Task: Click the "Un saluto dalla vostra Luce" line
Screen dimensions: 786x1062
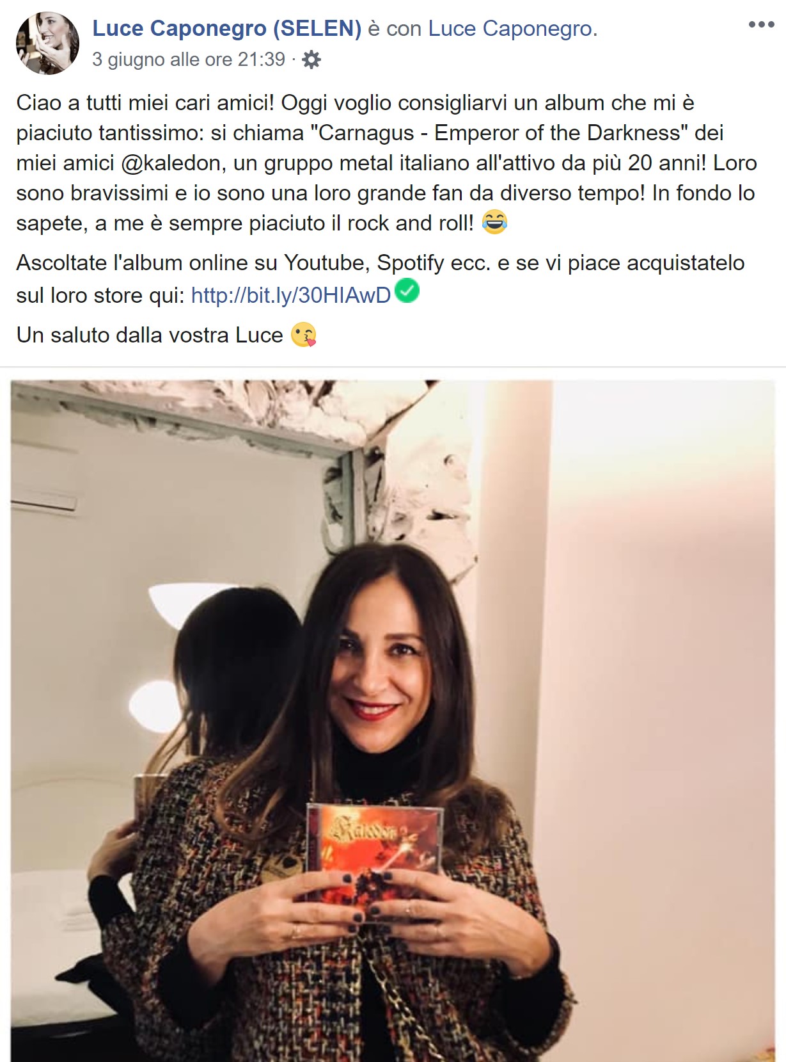Action: coord(150,335)
